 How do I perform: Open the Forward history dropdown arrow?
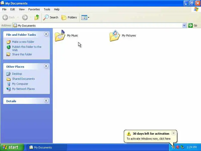click(31, 17)
